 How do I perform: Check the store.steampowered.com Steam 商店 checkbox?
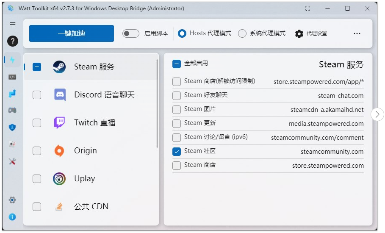click(177, 166)
